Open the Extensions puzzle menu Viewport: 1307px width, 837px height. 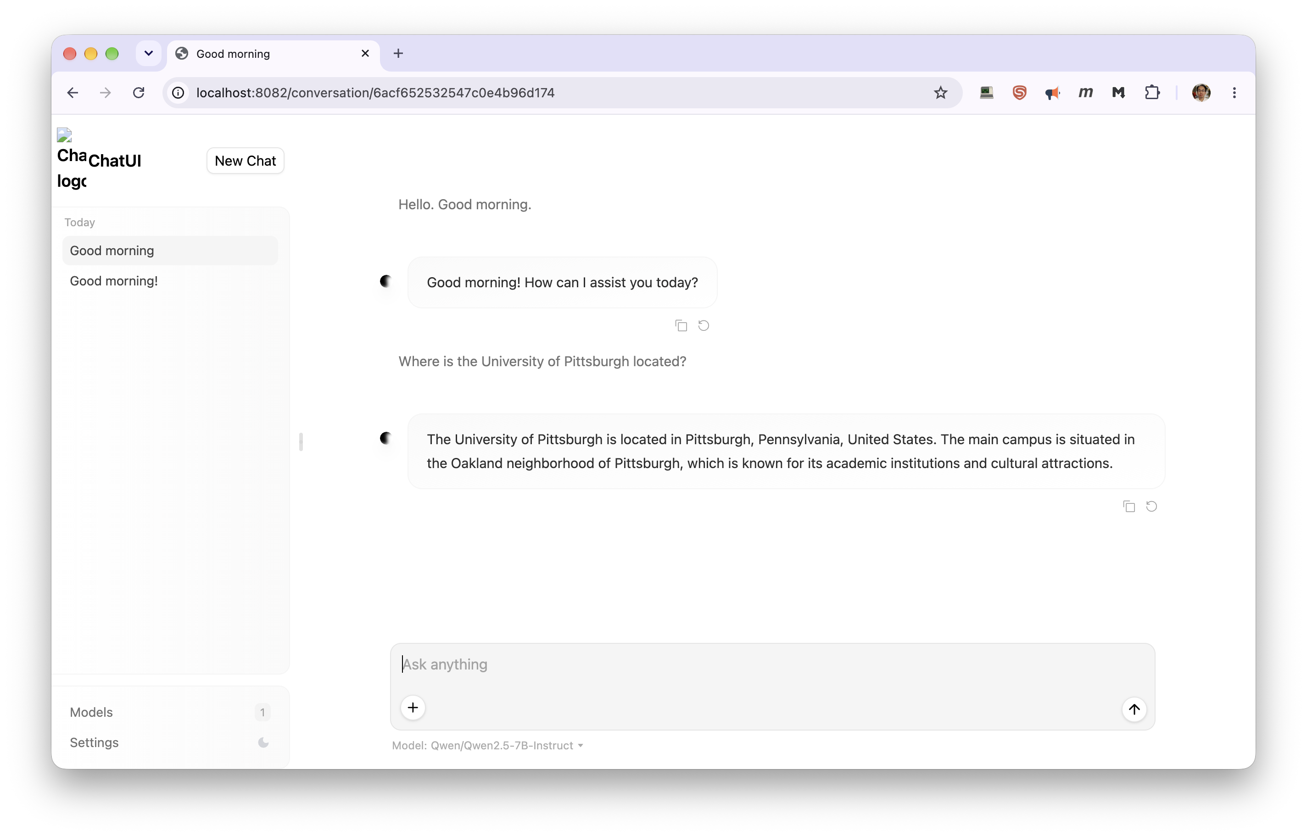1151,93
